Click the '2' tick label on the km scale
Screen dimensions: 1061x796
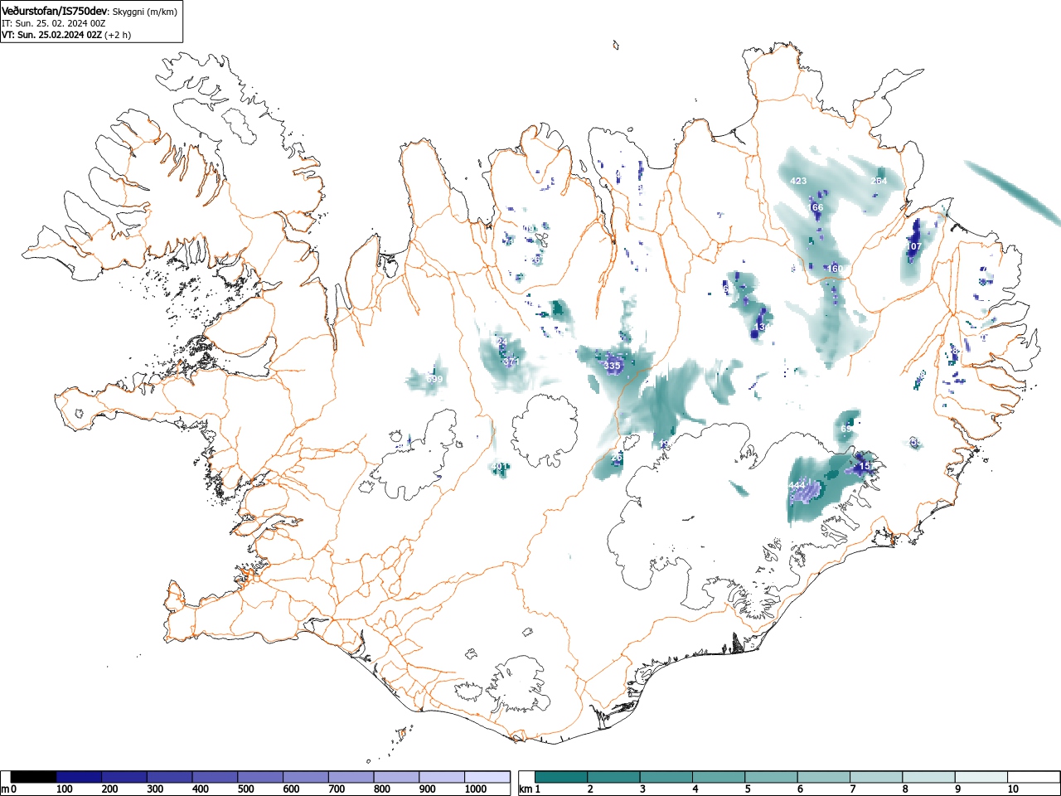coord(590,789)
